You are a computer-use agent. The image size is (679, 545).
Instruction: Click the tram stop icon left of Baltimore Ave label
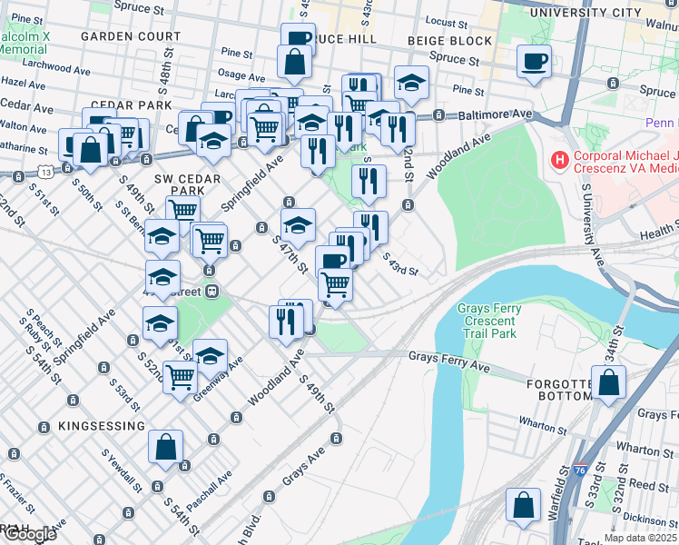(x=438, y=115)
